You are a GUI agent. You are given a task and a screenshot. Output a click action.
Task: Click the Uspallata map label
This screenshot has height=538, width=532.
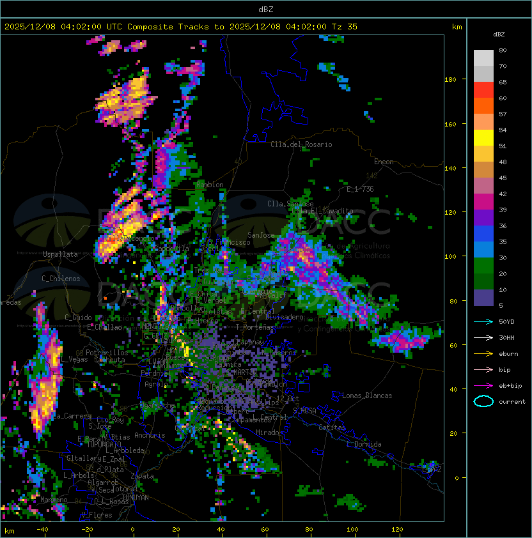coord(60,254)
